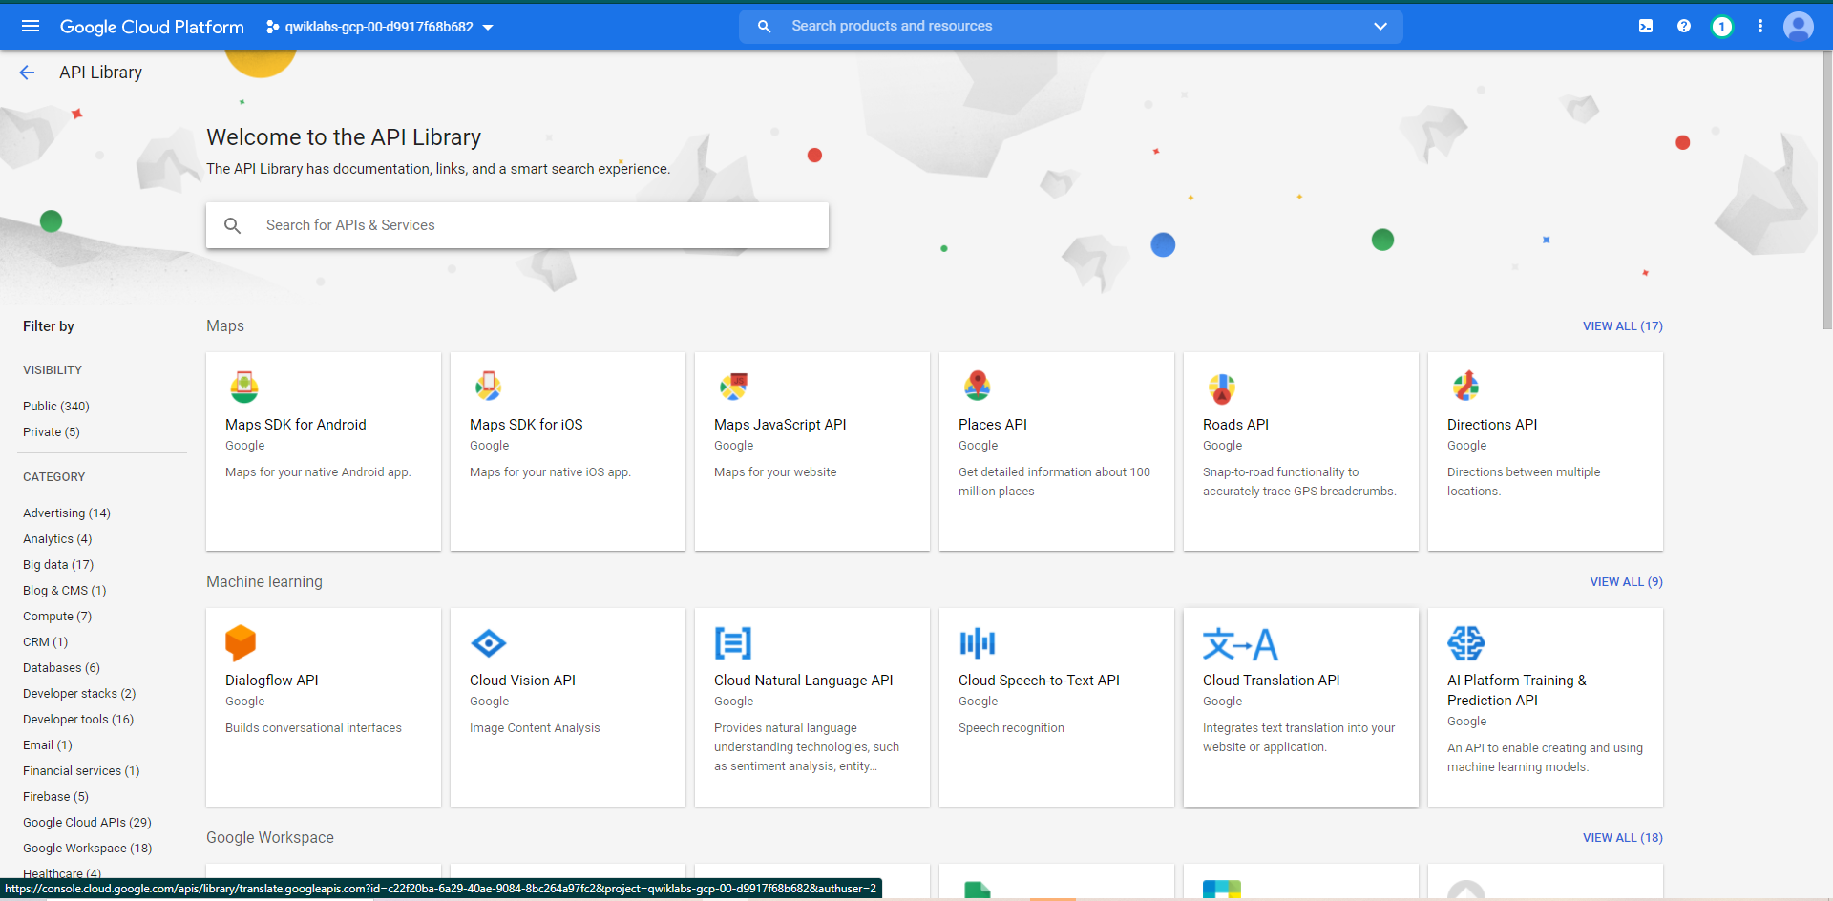This screenshot has width=1833, height=901.
Task: Open the hamburger navigation menu
Action: click(x=31, y=27)
